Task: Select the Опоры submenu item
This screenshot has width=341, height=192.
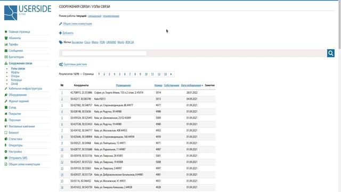Action: click(15, 76)
